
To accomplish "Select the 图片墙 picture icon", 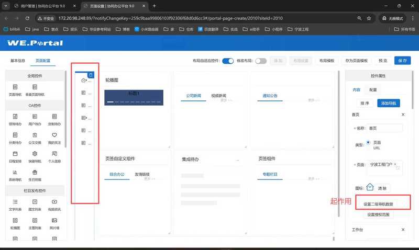I will click(54, 220).
